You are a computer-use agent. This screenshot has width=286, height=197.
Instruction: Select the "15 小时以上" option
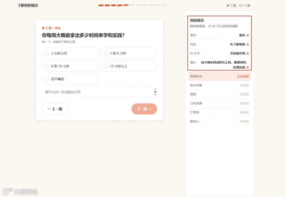[129, 66]
